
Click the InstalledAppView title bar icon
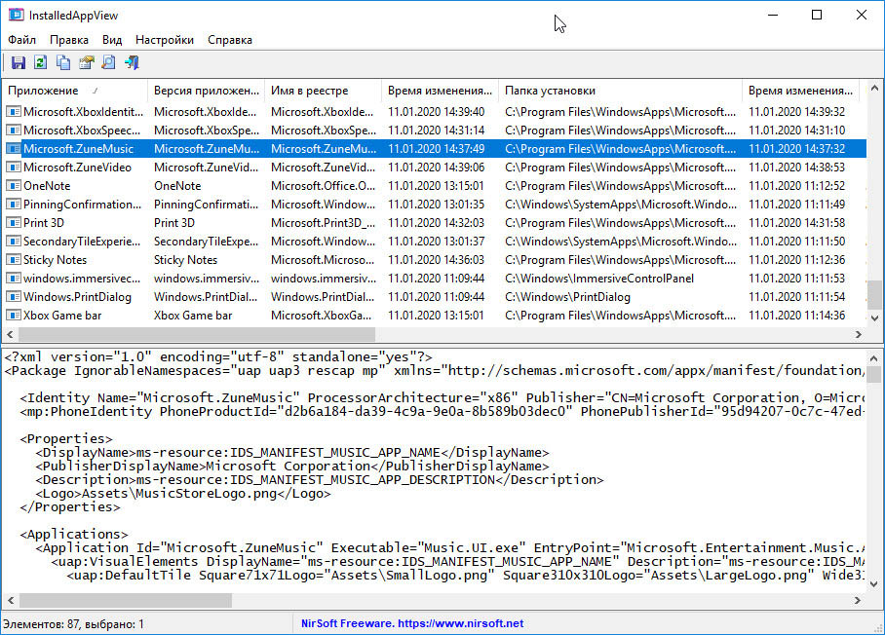point(16,15)
